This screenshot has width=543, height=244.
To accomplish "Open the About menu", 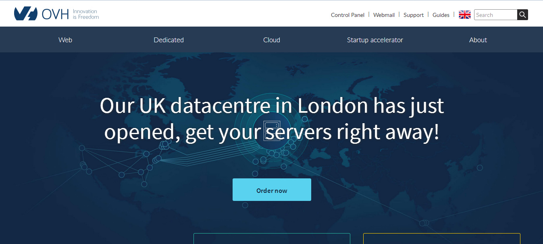I will tap(478, 40).
